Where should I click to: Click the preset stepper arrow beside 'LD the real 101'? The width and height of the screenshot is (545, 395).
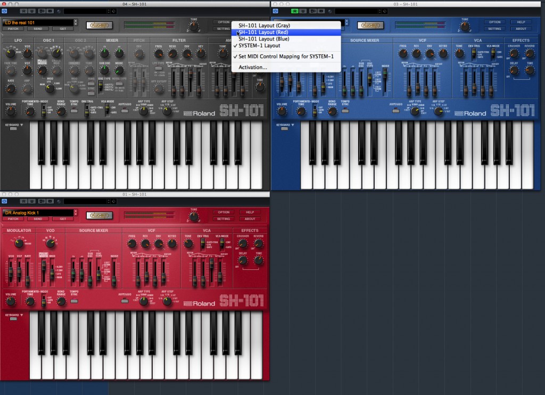click(76, 22)
